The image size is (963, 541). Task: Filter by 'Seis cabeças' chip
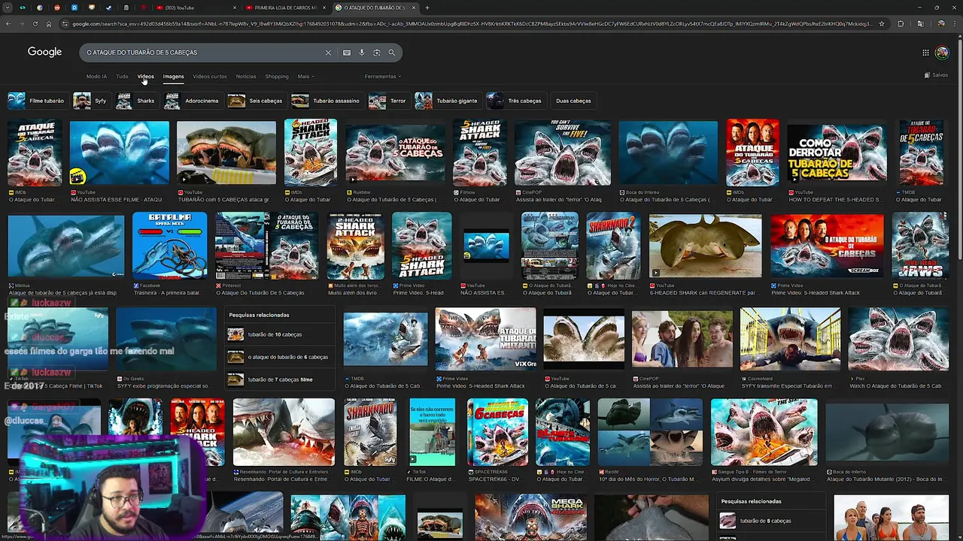[256, 101]
